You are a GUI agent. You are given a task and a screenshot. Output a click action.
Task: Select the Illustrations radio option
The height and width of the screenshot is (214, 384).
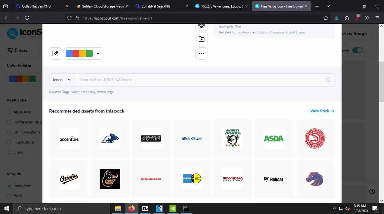(x=9, y=142)
